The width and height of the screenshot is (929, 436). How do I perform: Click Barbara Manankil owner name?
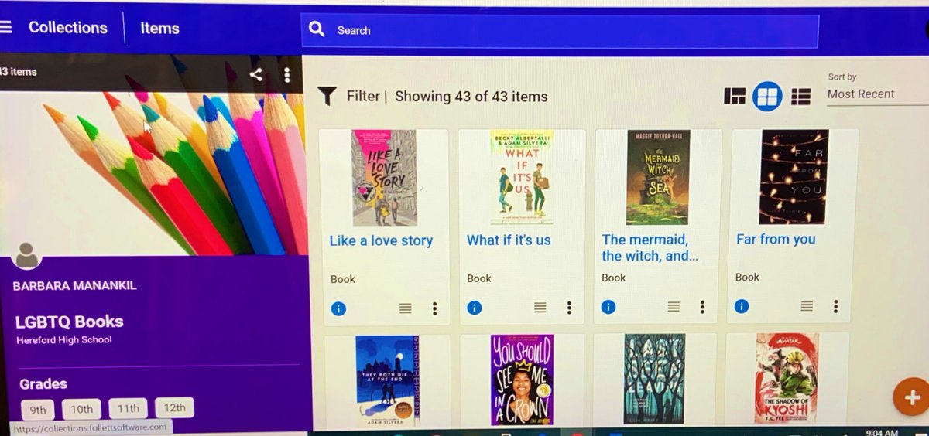click(x=74, y=286)
